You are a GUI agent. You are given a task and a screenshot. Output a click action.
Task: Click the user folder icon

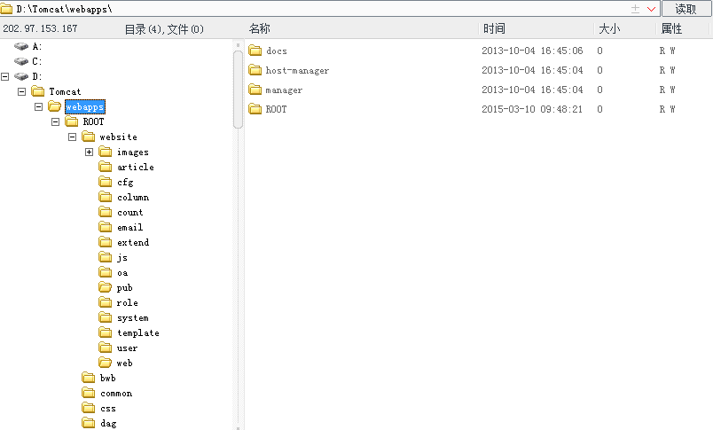pyautogui.click(x=105, y=348)
